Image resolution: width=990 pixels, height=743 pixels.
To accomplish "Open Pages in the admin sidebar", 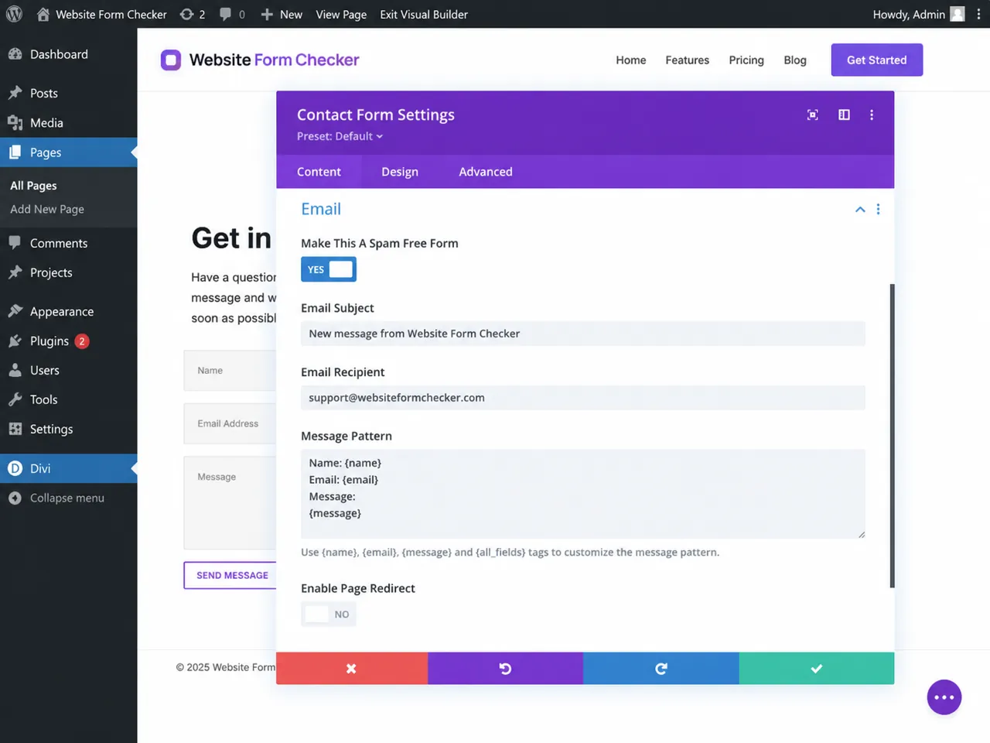I will tap(69, 152).
